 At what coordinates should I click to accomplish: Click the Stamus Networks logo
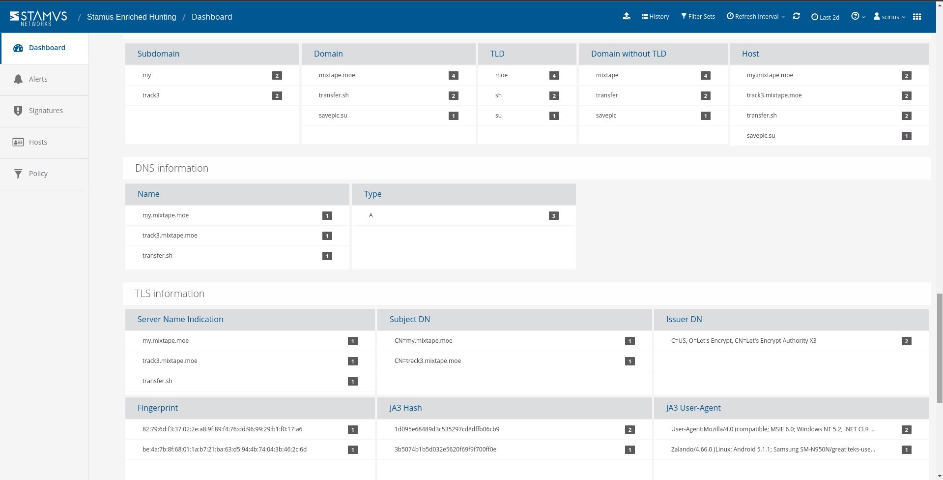[38, 18]
